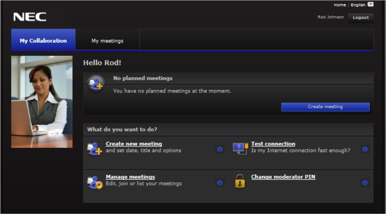Viewport: 386px width, 214px height.
Task: Follow the Test connection link
Action: point(273,144)
